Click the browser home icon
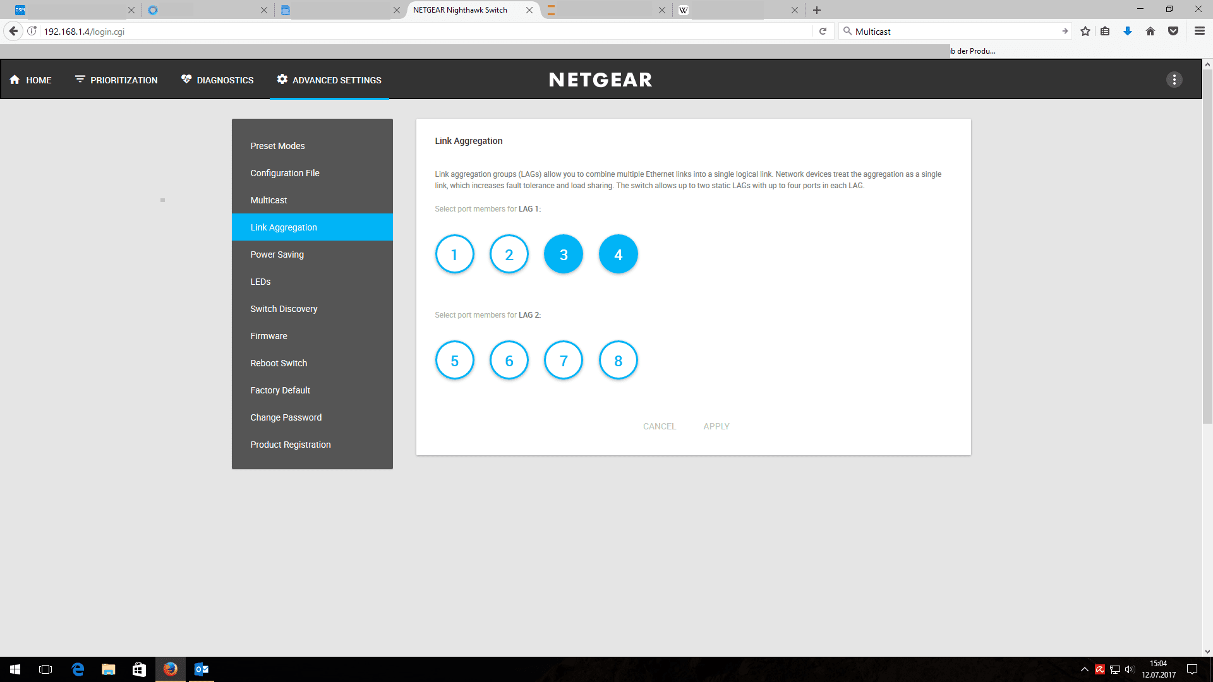Image resolution: width=1213 pixels, height=682 pixels. [1150, 31]
